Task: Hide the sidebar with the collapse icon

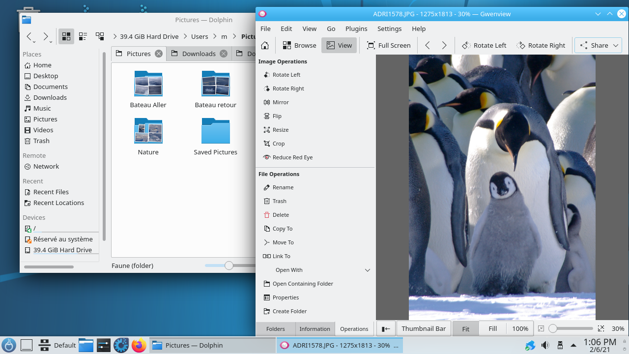Action: pos(386,329)
